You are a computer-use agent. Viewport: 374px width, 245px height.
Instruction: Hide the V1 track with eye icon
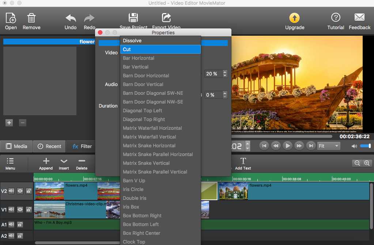coord(20,209)
